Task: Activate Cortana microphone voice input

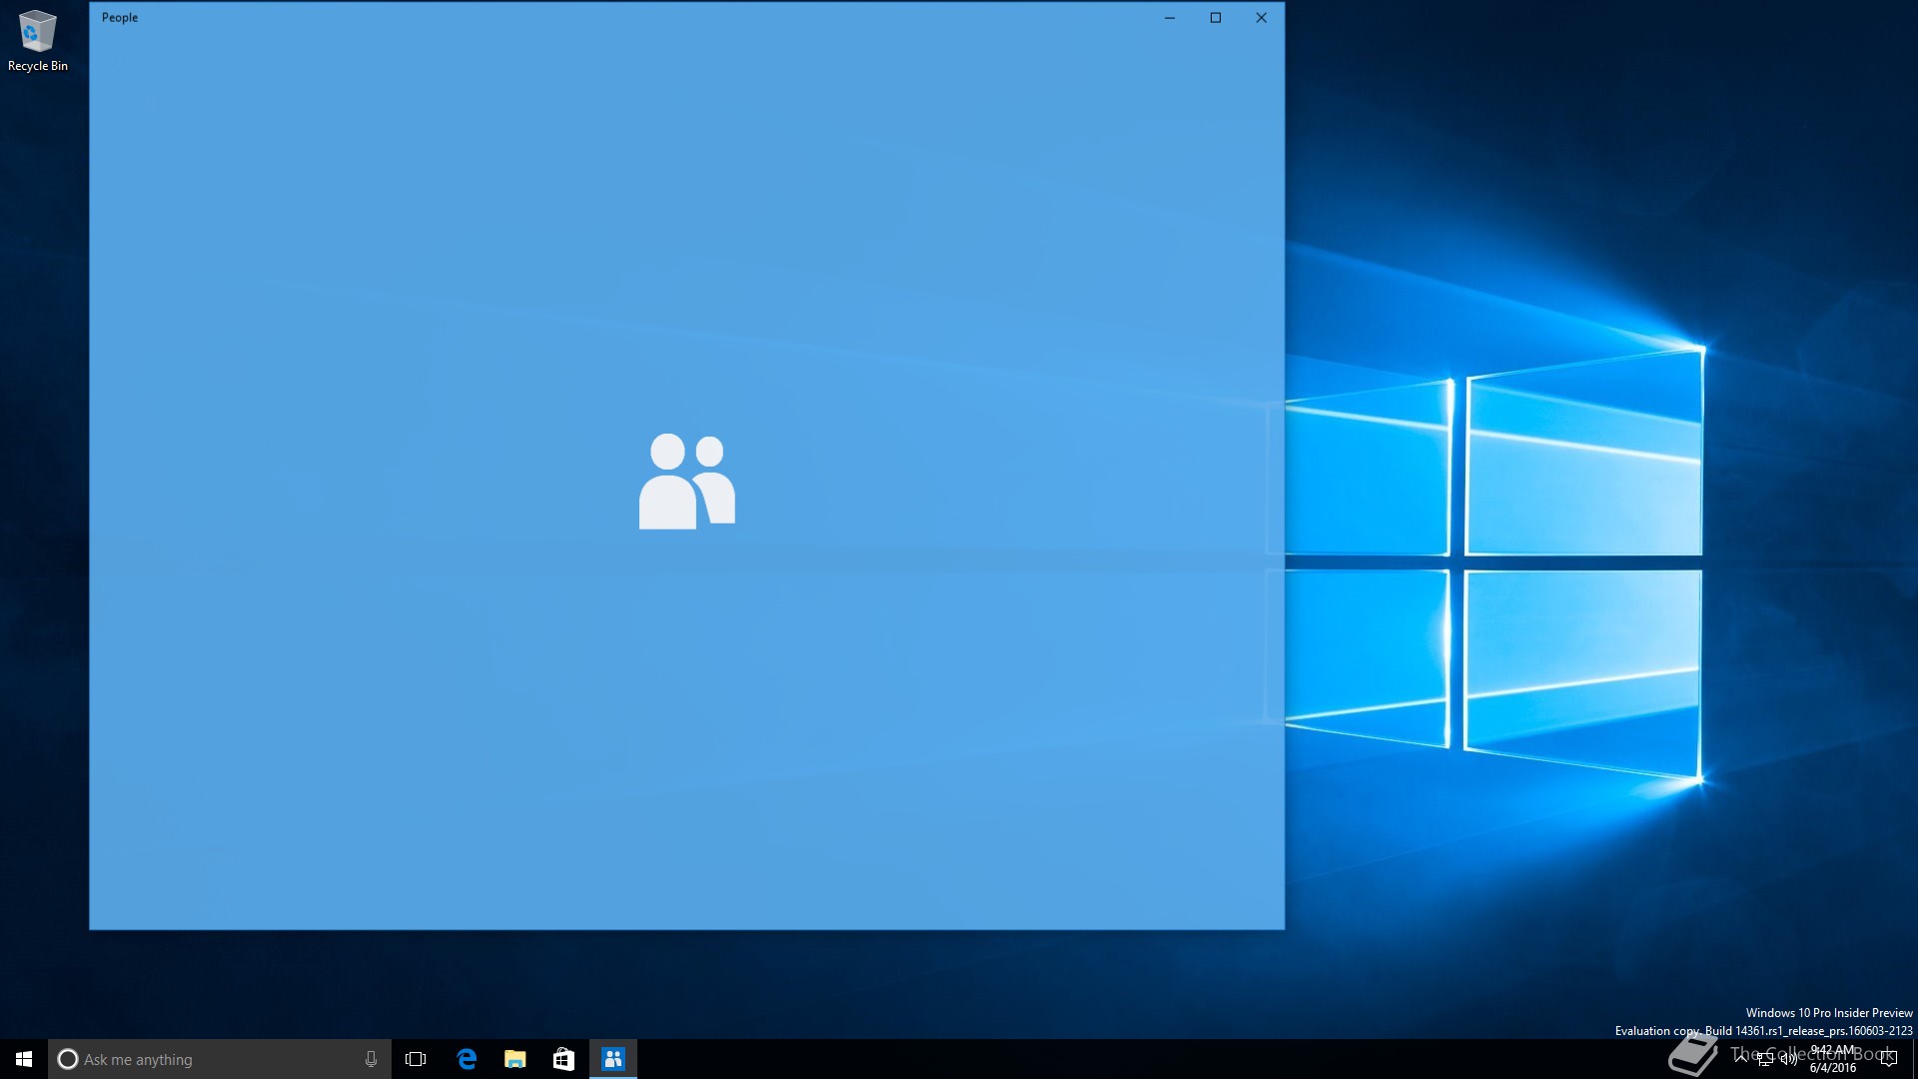Action: [x=371, y=1059]
